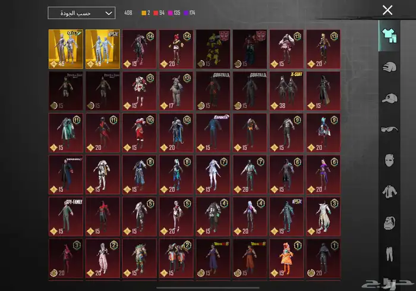The width and height of the screenshot is (416, 291).
Task: Select the first gold-background mythic outfit
Action: pyautogui.click(x=65, y=48)
